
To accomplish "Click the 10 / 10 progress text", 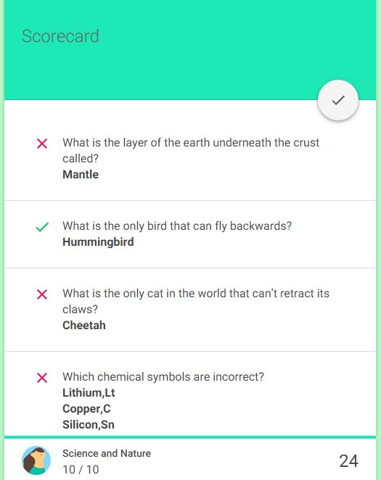I will [81, 469].
